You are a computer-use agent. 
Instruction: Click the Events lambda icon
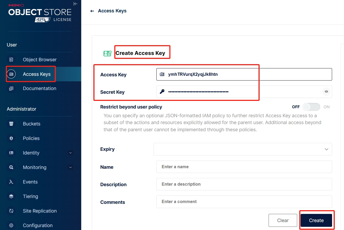11,182
